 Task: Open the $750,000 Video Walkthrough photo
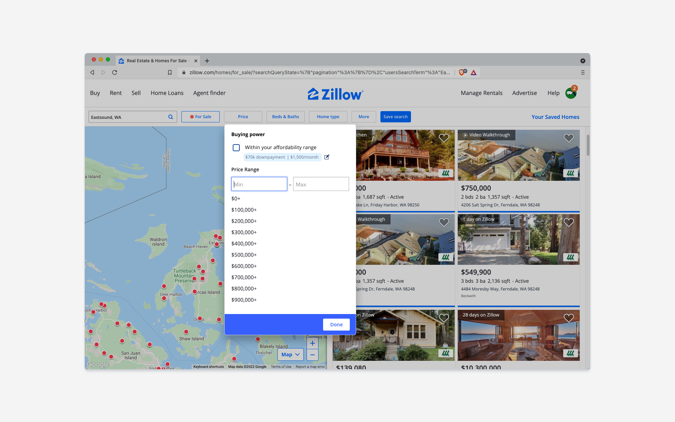click(x=519, y=155)
